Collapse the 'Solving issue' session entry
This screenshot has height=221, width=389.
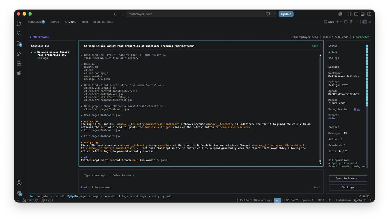coord(32,52)
